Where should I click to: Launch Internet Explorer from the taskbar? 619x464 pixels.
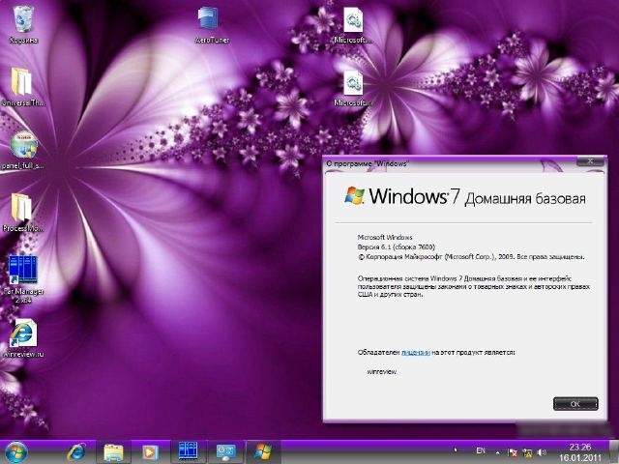coord(75,450)
